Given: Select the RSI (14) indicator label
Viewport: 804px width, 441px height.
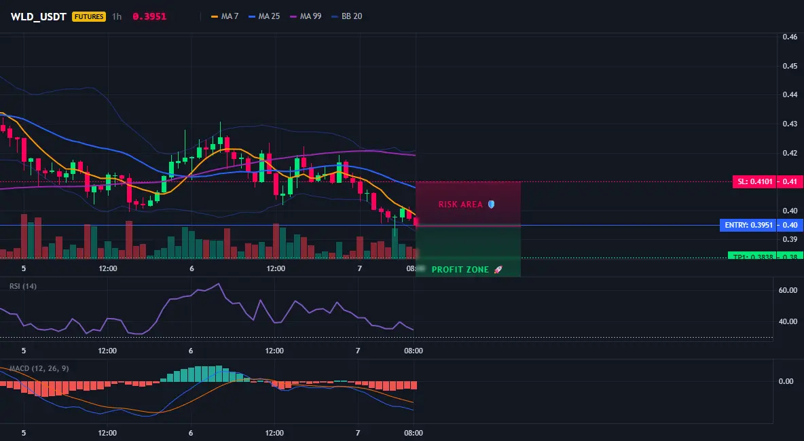Looking at the screenshot, I should click(x=23, y=286).
